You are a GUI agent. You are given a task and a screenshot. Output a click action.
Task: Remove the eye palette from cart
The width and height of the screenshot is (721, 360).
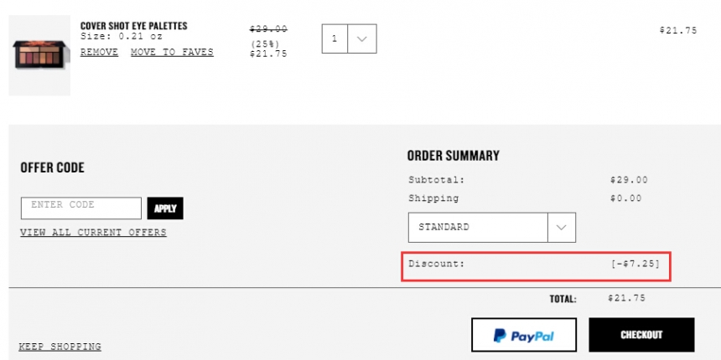(99, 53)
